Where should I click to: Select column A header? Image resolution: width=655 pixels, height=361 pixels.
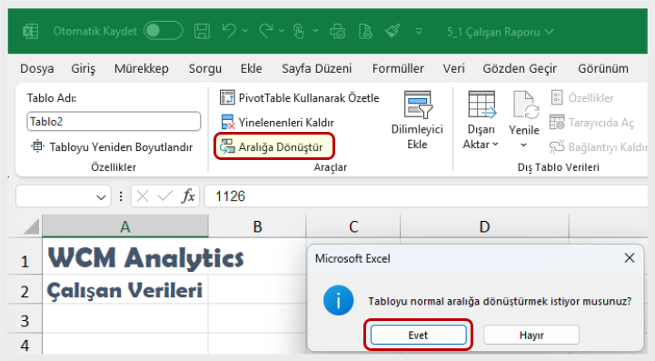pos(125,226)
